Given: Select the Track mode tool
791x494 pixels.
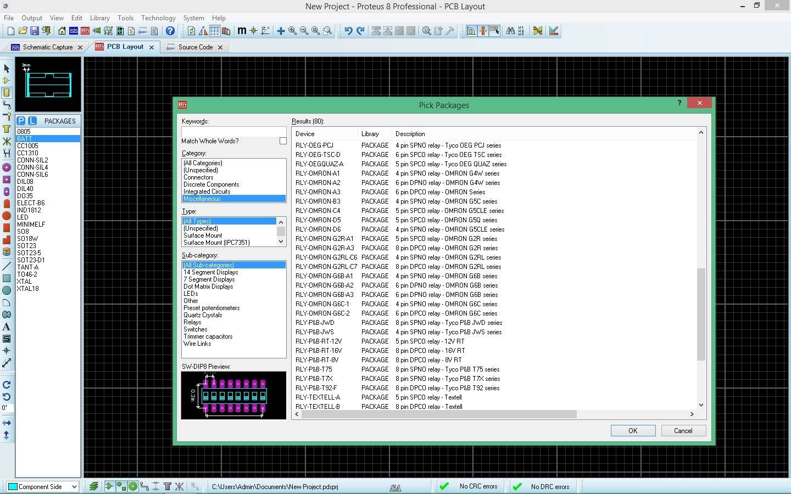Looking at the screenshot, I should [x=7, y=104].
